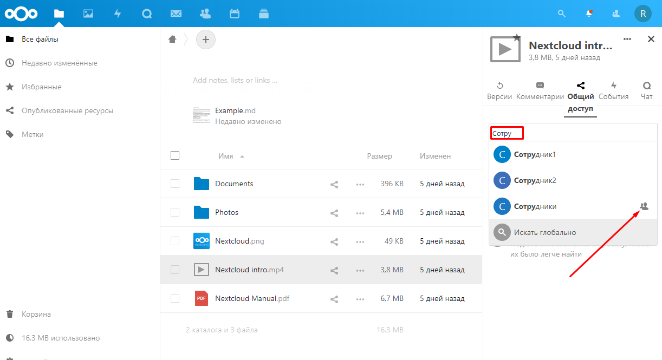Image resolution: width=662 pixels, height=360 pixels.
Task: Toggle the select-all files checkbox
Action: 175,155
